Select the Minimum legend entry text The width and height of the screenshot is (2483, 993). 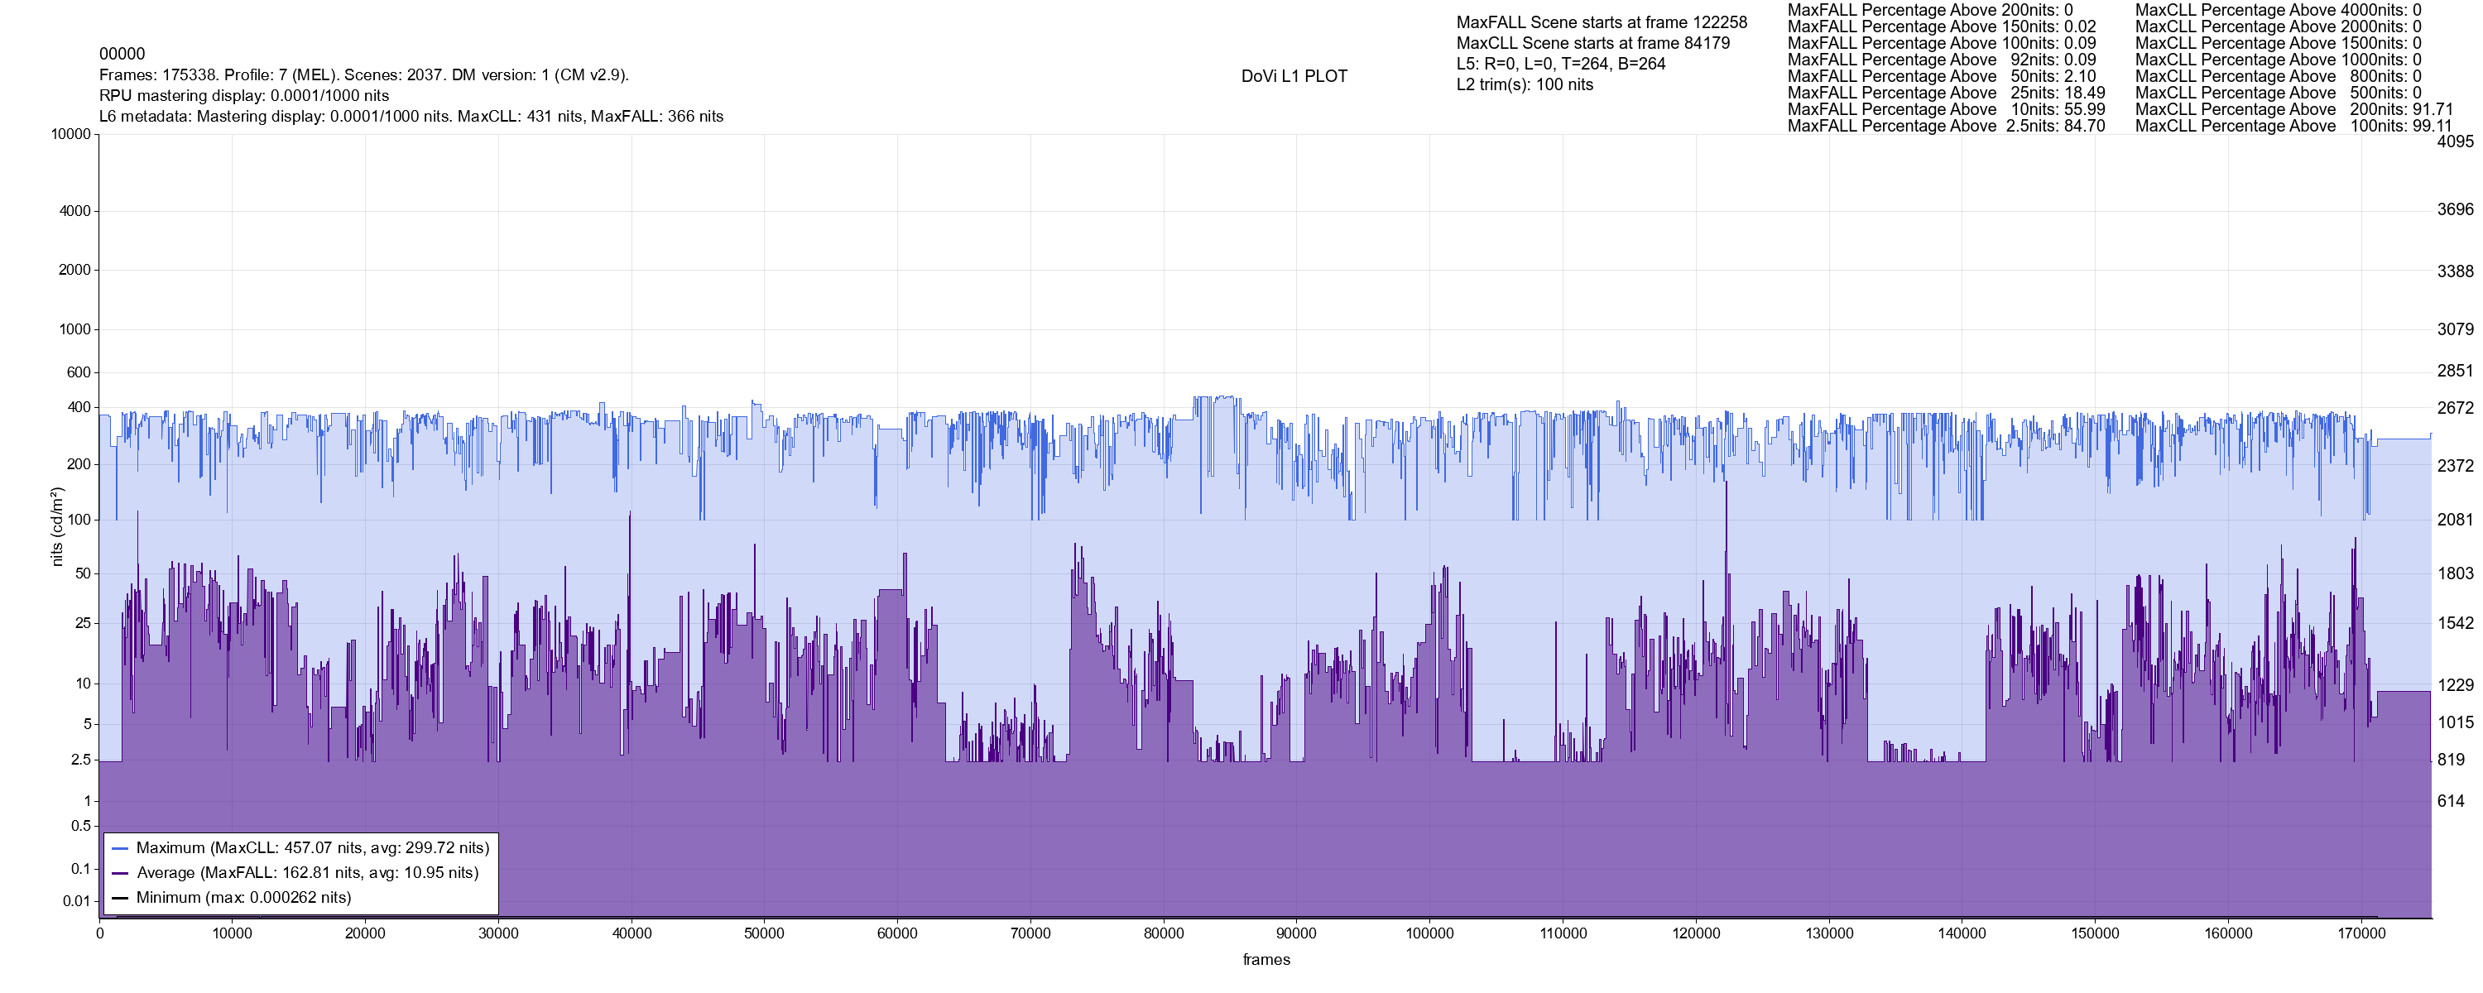point(243,898)
